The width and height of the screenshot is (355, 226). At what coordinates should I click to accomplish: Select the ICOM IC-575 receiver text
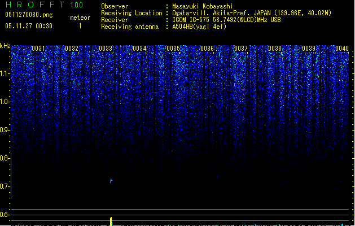(227, 20)
